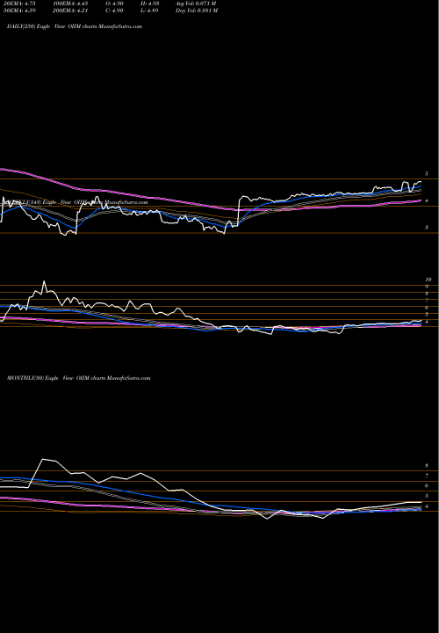Click the 4 price label on daily chart
The width and height of the screenshot is (439, 633).
(427, 200)
